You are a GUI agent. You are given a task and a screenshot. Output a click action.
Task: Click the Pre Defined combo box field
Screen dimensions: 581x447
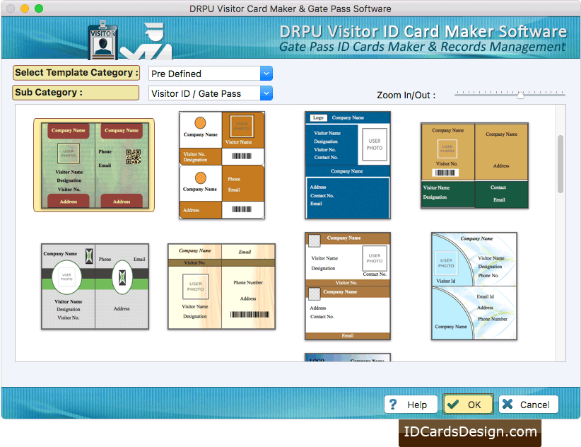211,74
